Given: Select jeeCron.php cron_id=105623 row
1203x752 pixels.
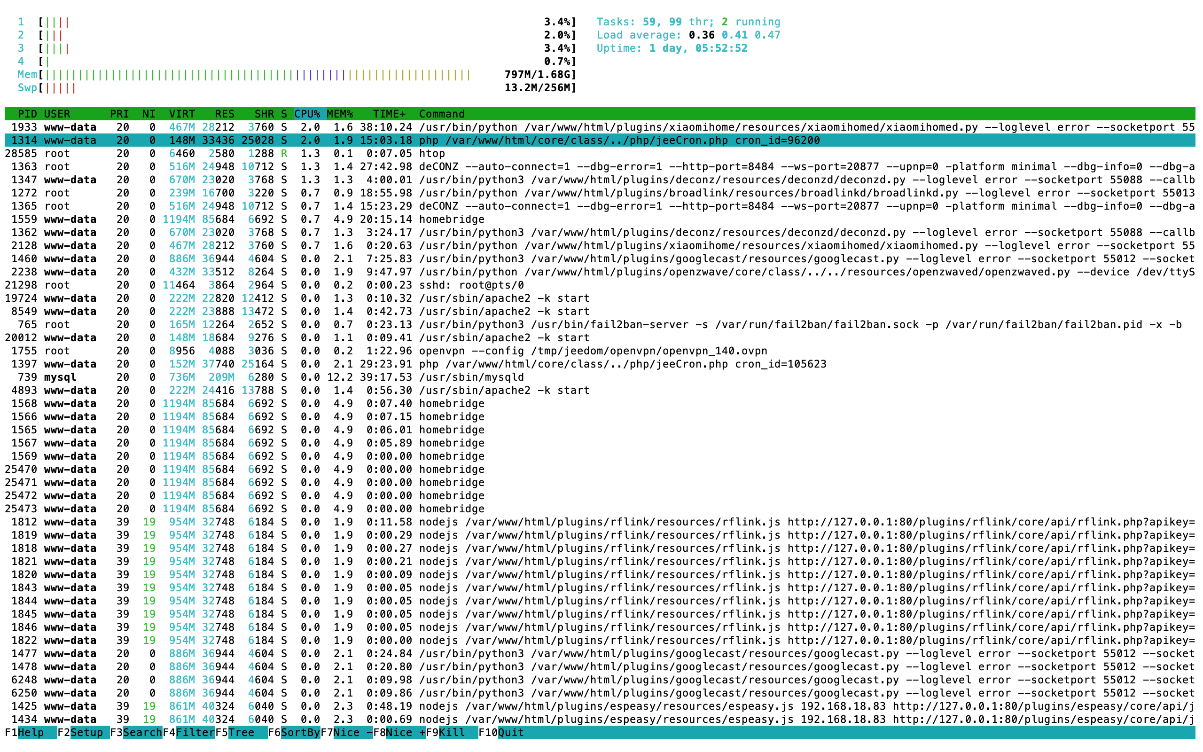Looking at the screenshot, I should (600, 364).
